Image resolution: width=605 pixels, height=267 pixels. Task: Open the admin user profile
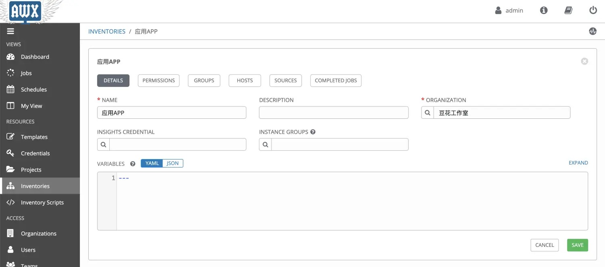click(509, 10)
